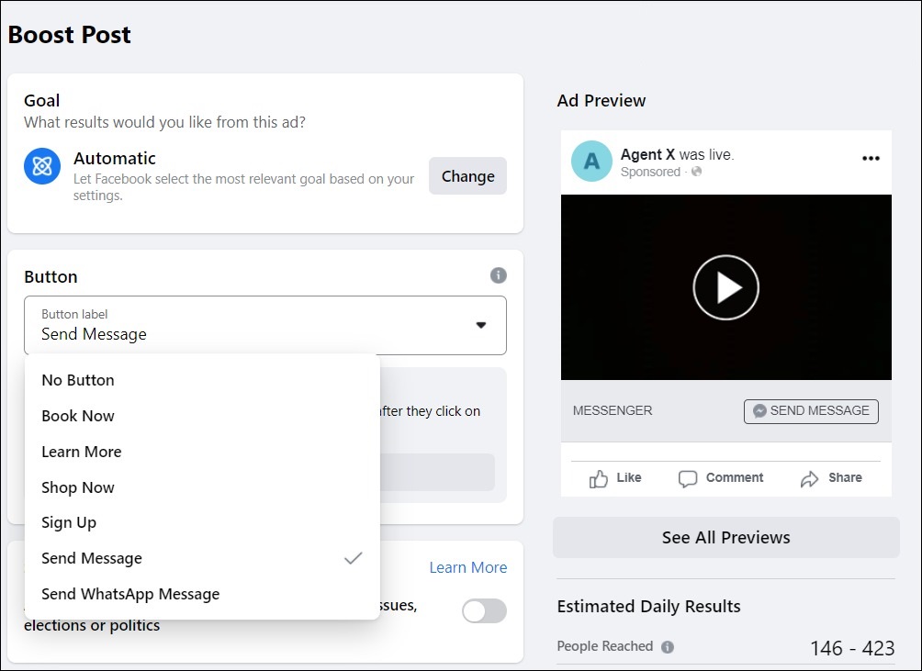Screen dimensions: 922x671
Task: Select No Button from the list
Action: [78, 380]
